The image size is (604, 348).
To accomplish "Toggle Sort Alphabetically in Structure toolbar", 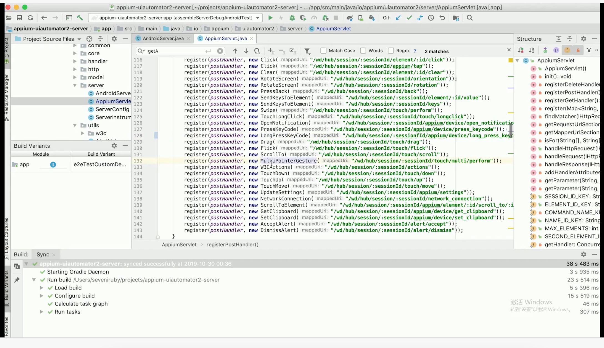I will pyautogui.click(x=531, y=50).
